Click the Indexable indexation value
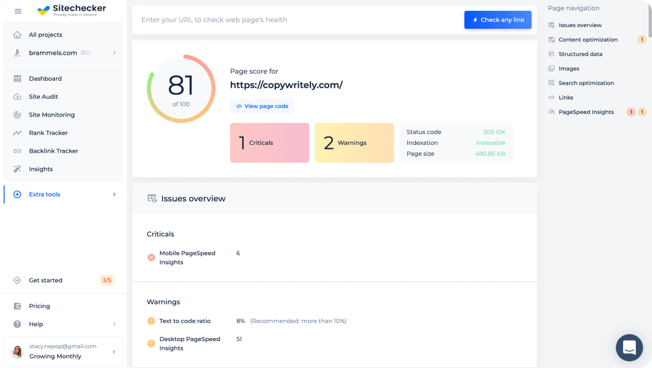Screen dimensions: 652x368 [491, 143]
